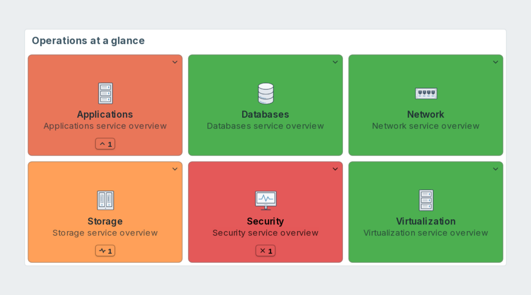Click the Virtualization server icon
531x295 pixels.
(x=426, y=200)
